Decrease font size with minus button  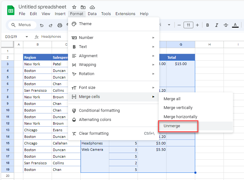tap(179, 25)
